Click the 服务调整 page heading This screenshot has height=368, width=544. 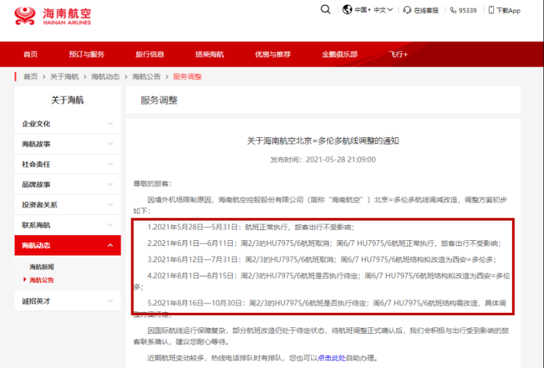(x=159, y=100)
